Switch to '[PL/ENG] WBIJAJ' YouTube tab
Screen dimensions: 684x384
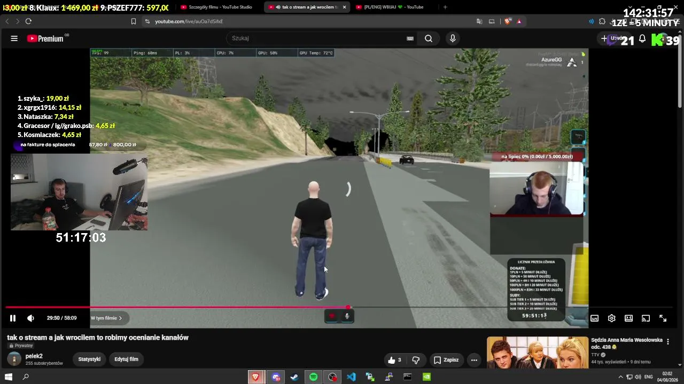[393, 7]
